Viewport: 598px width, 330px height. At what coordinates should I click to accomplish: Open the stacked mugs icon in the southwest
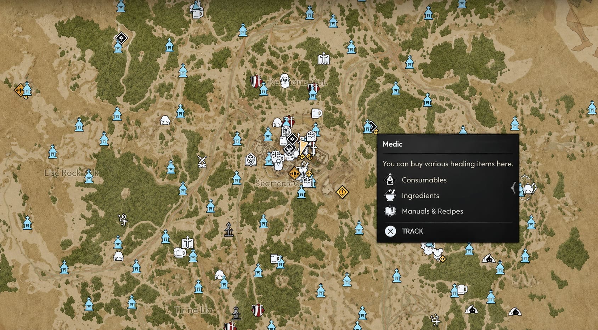(180, 252)
